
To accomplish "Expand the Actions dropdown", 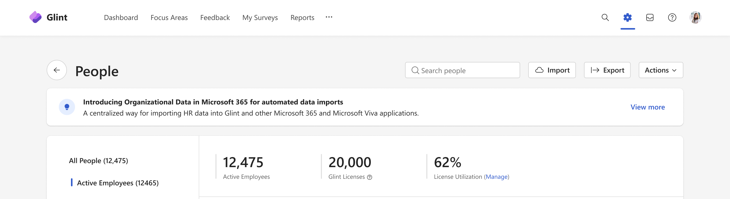I will click(x=661, y=70).
